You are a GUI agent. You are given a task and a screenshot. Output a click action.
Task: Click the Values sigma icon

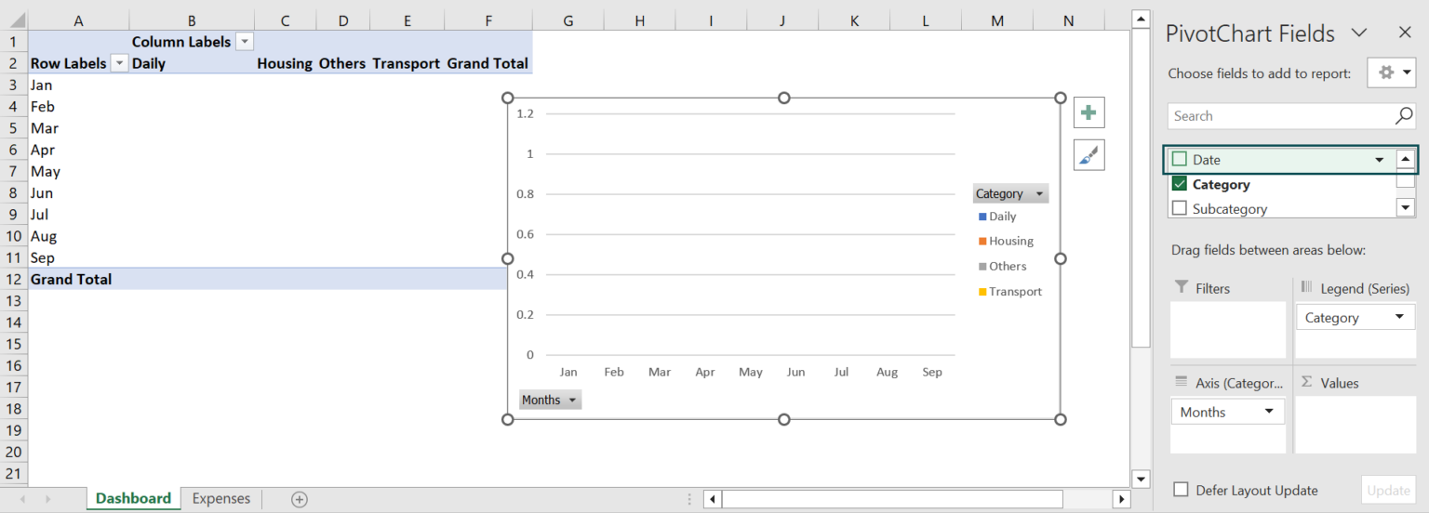click(x=1306, y=382)
